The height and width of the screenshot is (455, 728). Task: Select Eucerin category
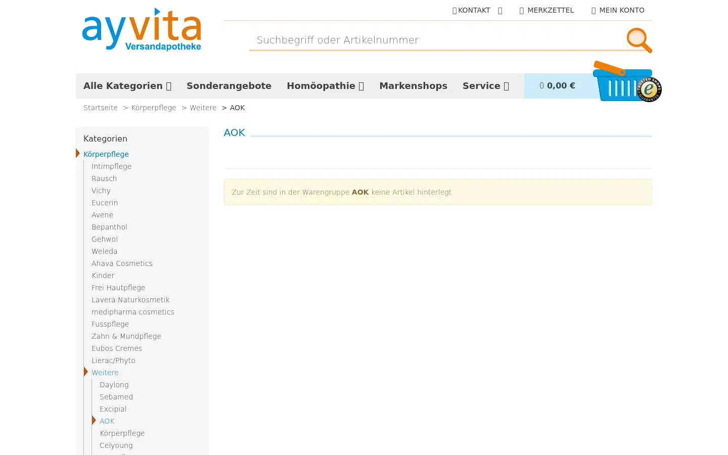(x=105, y=203)
